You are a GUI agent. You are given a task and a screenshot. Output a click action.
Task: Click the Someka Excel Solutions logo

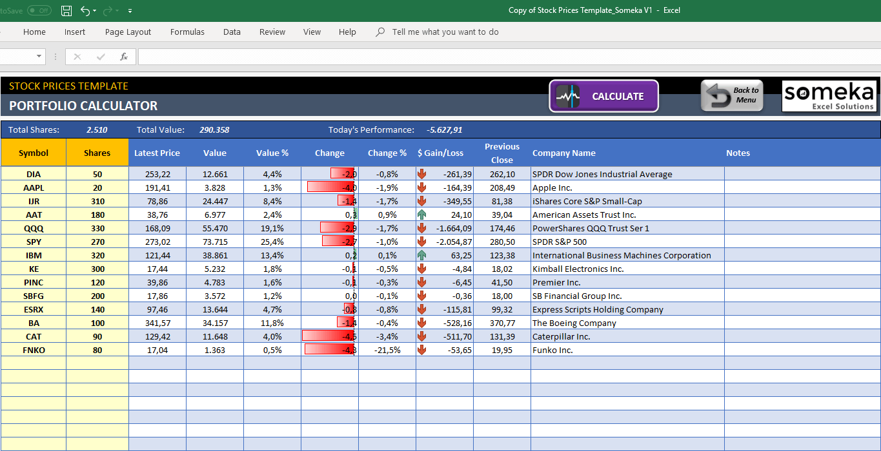(829, 97)
